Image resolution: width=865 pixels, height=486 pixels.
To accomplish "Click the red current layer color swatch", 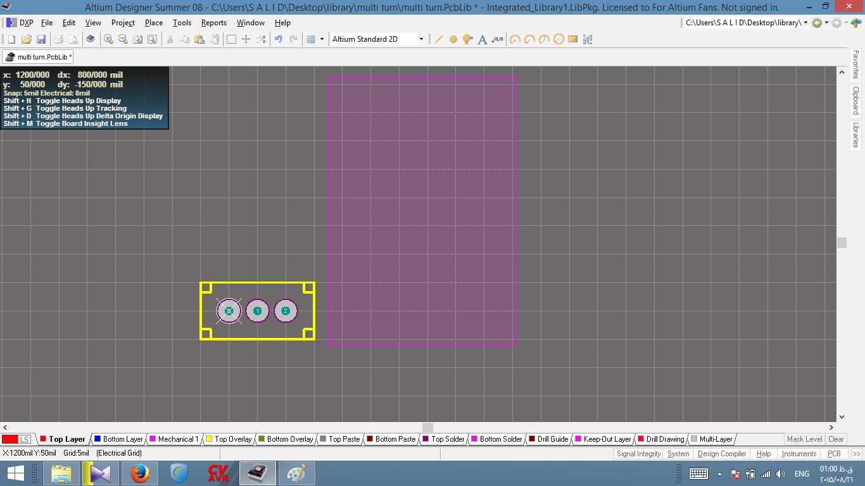I will click(x=9, y=439).
